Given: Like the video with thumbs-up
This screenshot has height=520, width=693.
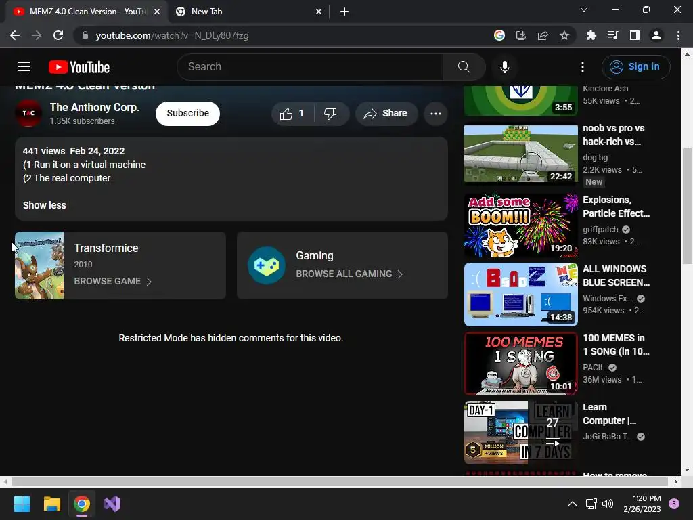Looking at the screenshot, I should point(292,114).
